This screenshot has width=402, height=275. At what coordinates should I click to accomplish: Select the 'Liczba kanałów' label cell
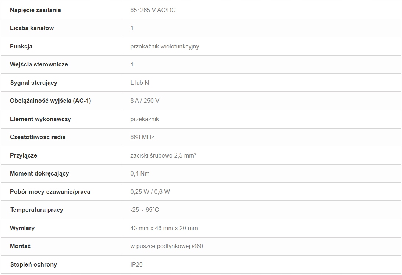click(32, 28)
